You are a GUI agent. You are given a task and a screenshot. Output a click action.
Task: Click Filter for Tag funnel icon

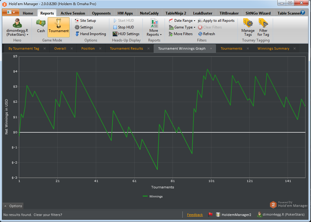263,28
